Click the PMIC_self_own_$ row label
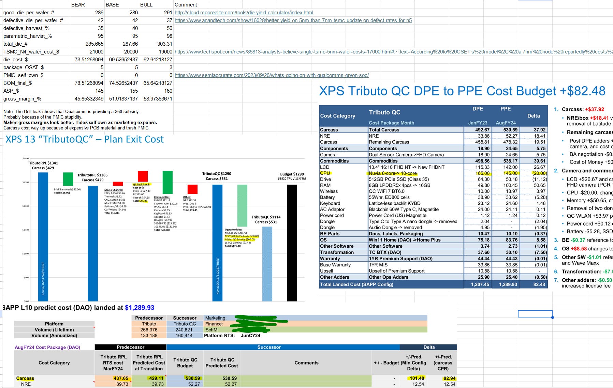Viewport: 613px width, 388px height. coord(24,75)
